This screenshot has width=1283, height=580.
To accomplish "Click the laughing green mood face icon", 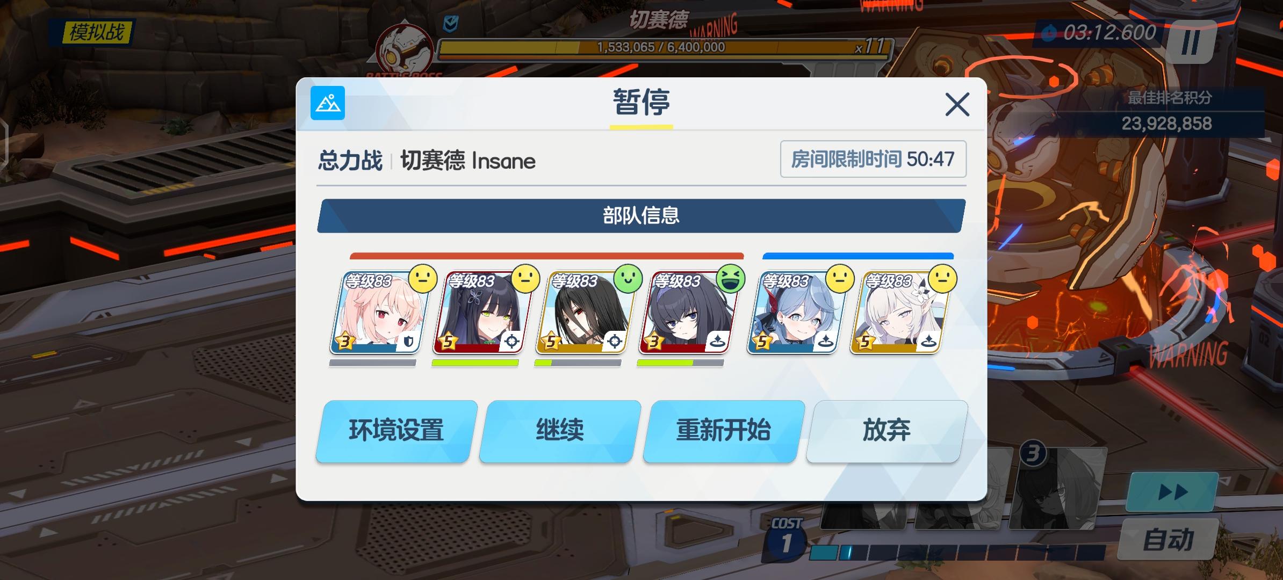I will click(x=731, y=279).
